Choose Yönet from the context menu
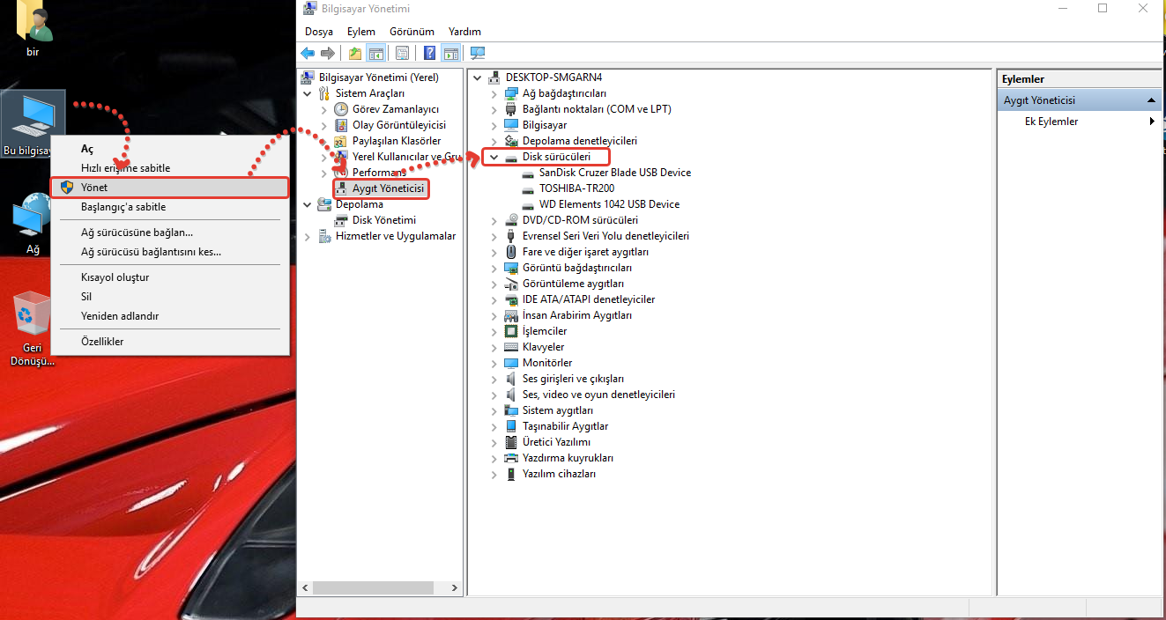The height and width of the screenshot is (620, 1166). (94, 188)
